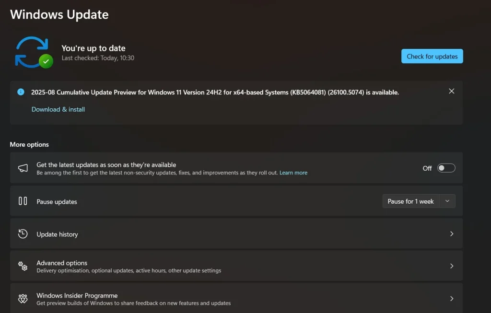Click the pause icon beside Pause updates

point(23,201)
